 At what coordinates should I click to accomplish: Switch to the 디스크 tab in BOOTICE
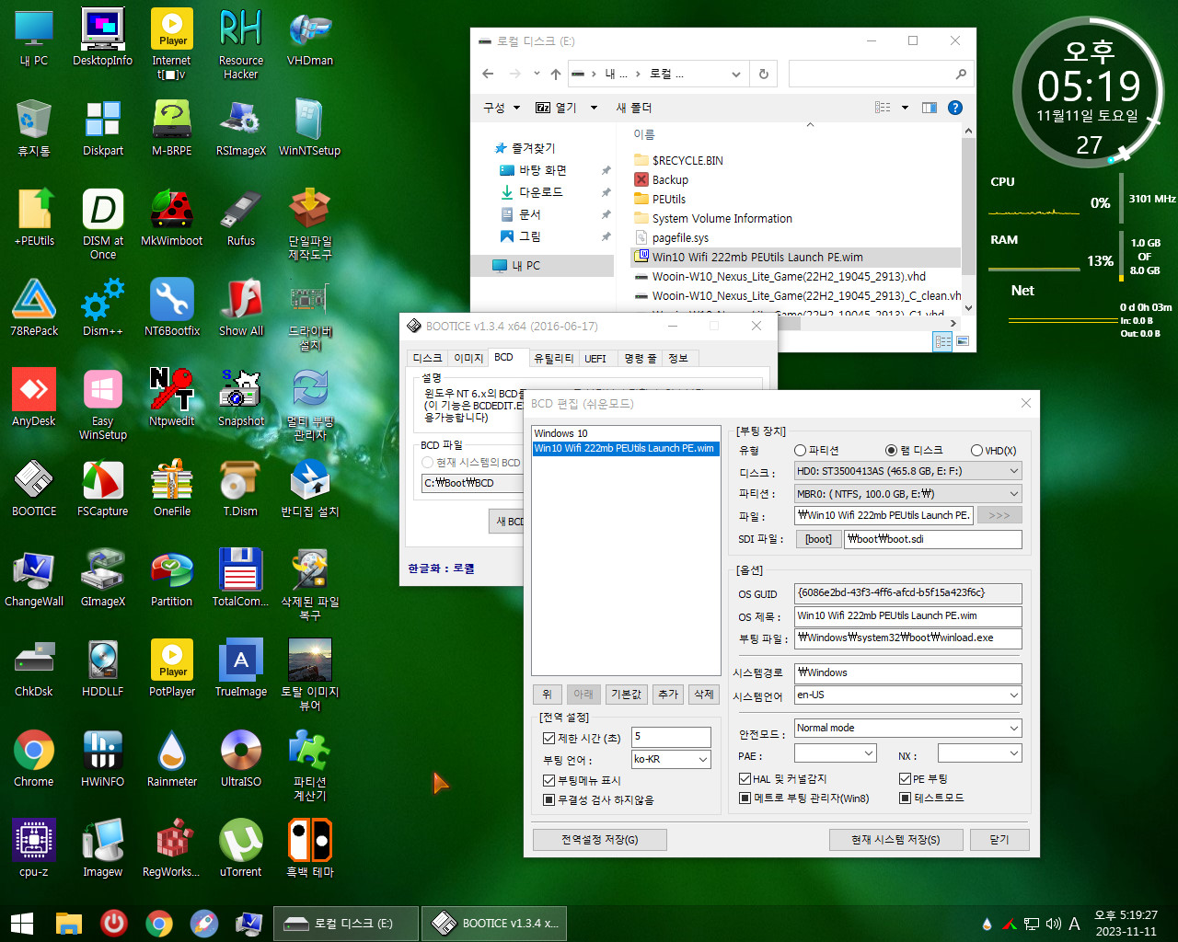[x=428, y=358]
